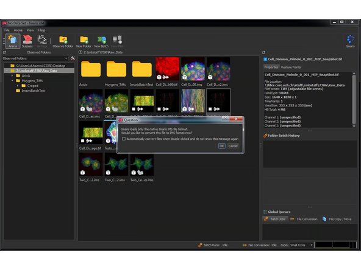Expand the Croped tree node
The width and height of the screenshot is (361, 270).
18,86
